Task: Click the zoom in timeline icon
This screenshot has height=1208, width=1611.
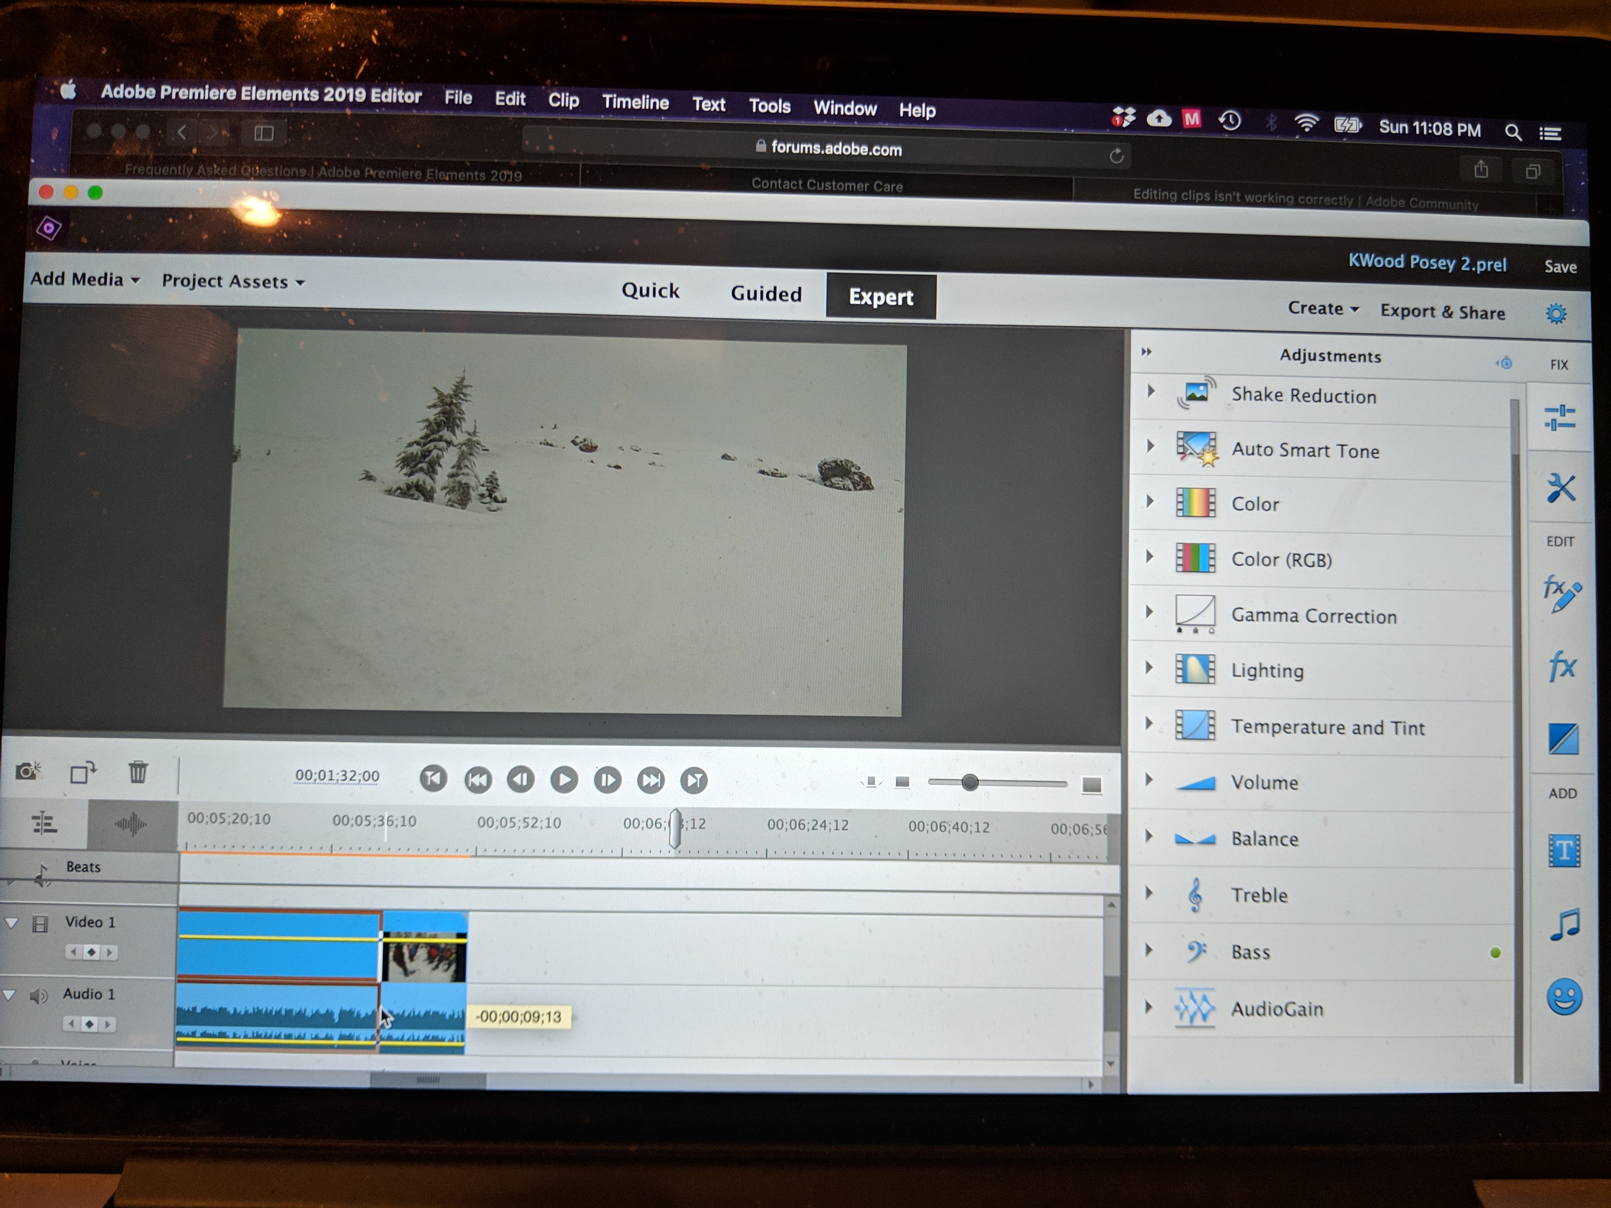Action: point(1091,785)
